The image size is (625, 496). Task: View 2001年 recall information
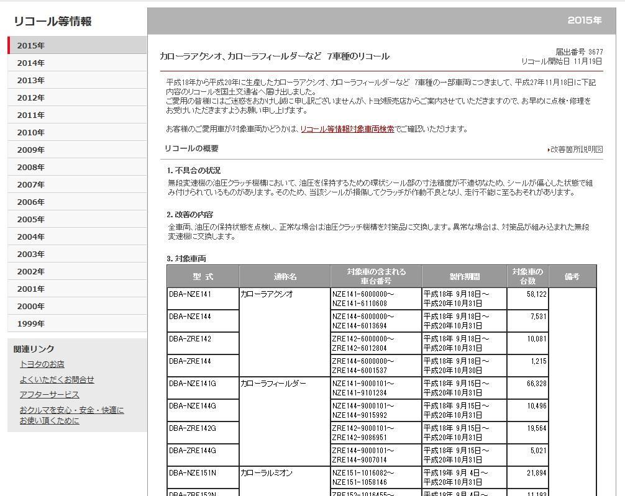[77, 289]
